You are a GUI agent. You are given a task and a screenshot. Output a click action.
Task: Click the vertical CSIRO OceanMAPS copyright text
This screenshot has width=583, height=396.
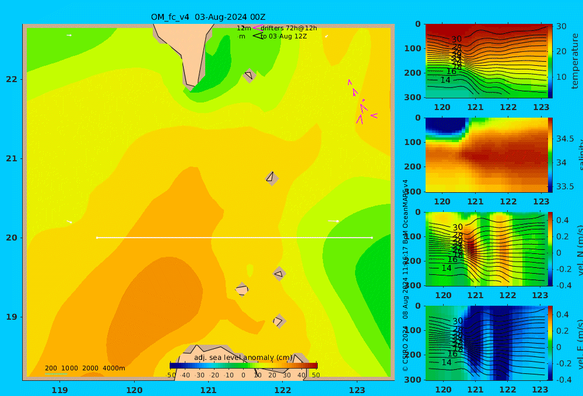tap(406, 275)
